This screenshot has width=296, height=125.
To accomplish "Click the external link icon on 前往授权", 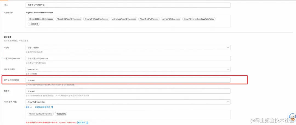I will click(x=87, y=122).
